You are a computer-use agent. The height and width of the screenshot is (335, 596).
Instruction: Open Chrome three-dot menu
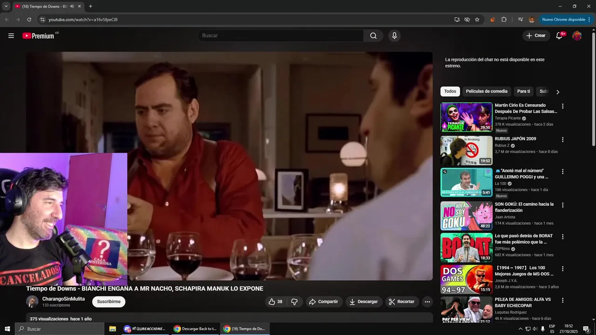point(589,20)
